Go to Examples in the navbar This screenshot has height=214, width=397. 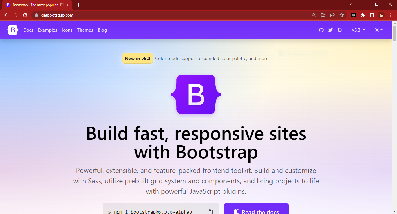pos(48,30)
